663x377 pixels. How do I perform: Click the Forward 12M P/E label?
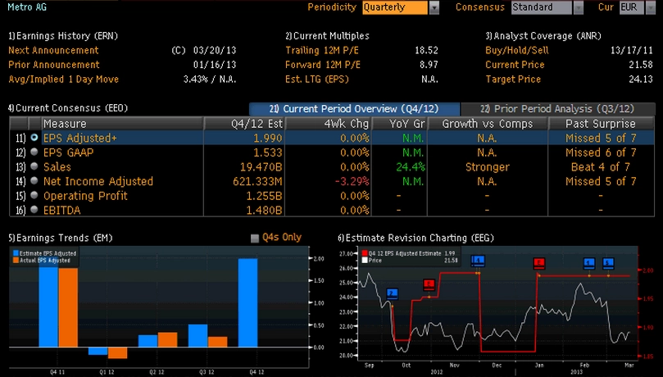(323, 65)
